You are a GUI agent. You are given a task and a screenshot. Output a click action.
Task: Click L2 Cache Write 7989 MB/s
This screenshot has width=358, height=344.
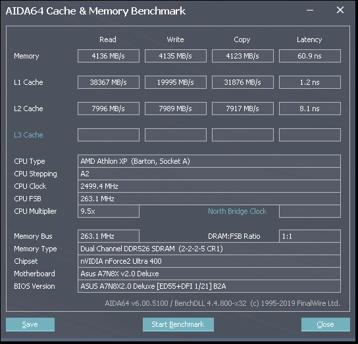(x=176, y=109)
